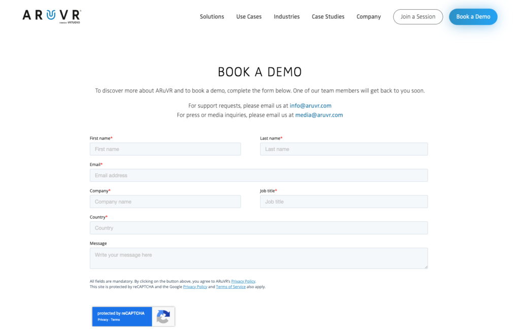Focus the First name input field
Screen dimensions: 520x332
[165, 149]
